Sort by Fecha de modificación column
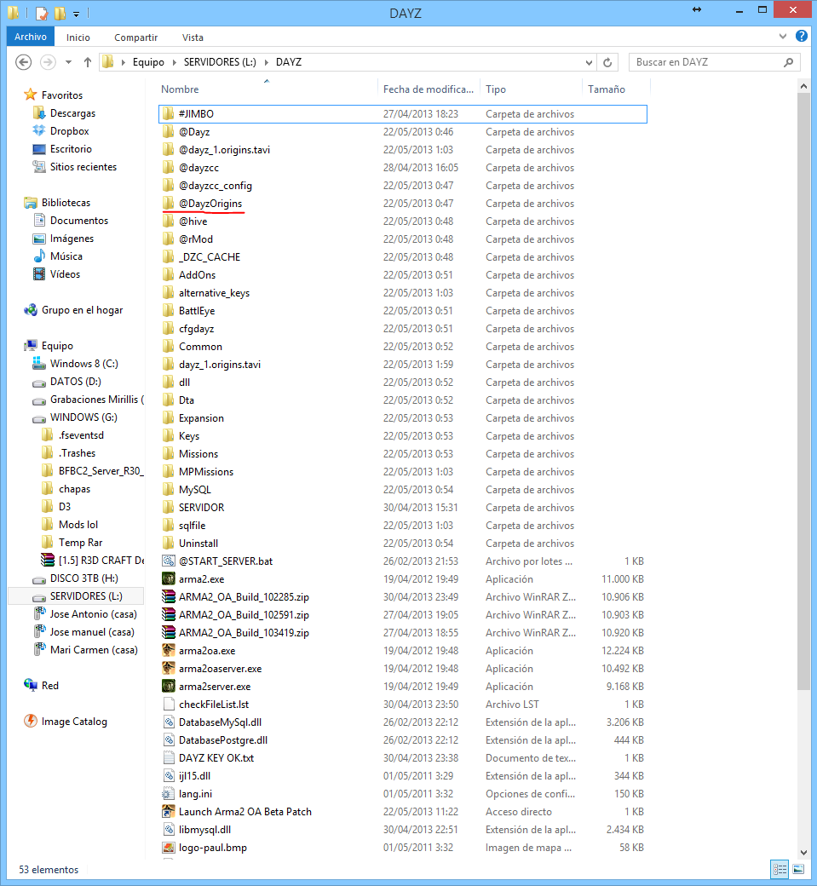 click(x=429, y=89)
